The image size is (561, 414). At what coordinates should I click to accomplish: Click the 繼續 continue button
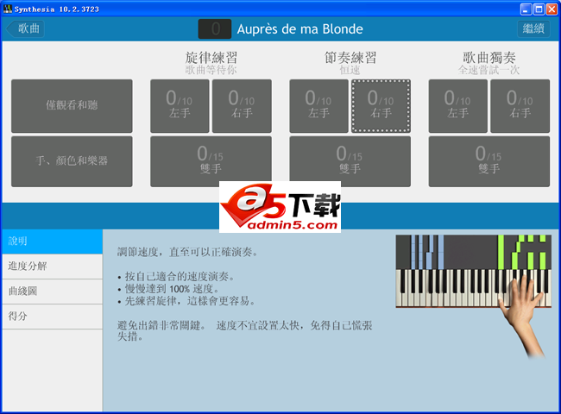(x=533, y=28)
